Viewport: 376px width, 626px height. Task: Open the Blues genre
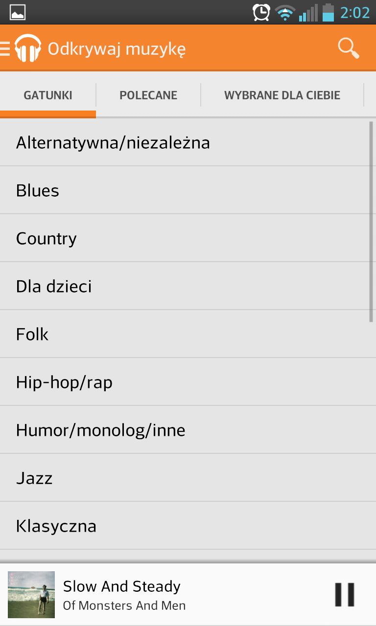(x=38, y=190)
